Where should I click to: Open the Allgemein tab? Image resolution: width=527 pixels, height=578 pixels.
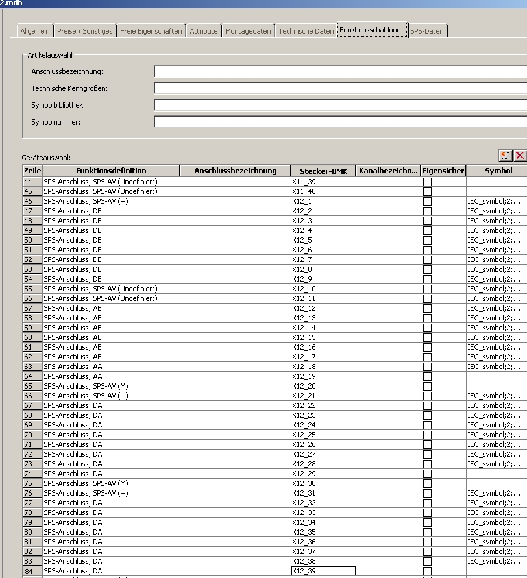35,31
